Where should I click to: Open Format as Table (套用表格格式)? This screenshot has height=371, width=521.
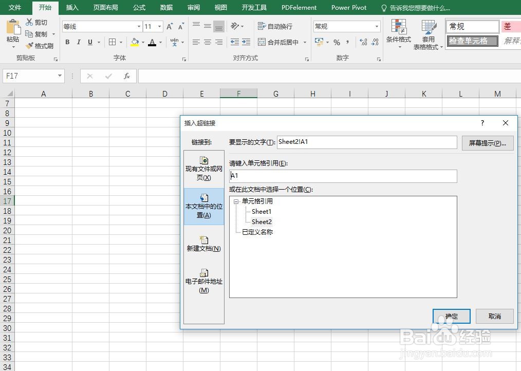(428, 34)
